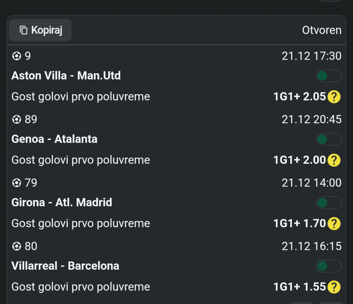Click soccer ball icon next to 79

pyautogui.click(x=17, y=183)
